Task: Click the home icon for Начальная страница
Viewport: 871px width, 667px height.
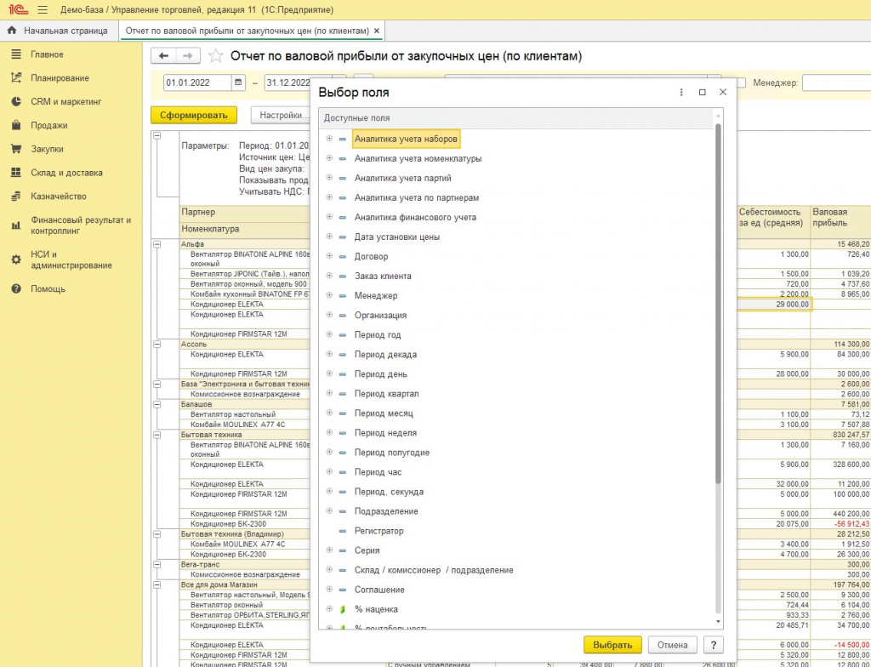Action: (x=12, y=31)
